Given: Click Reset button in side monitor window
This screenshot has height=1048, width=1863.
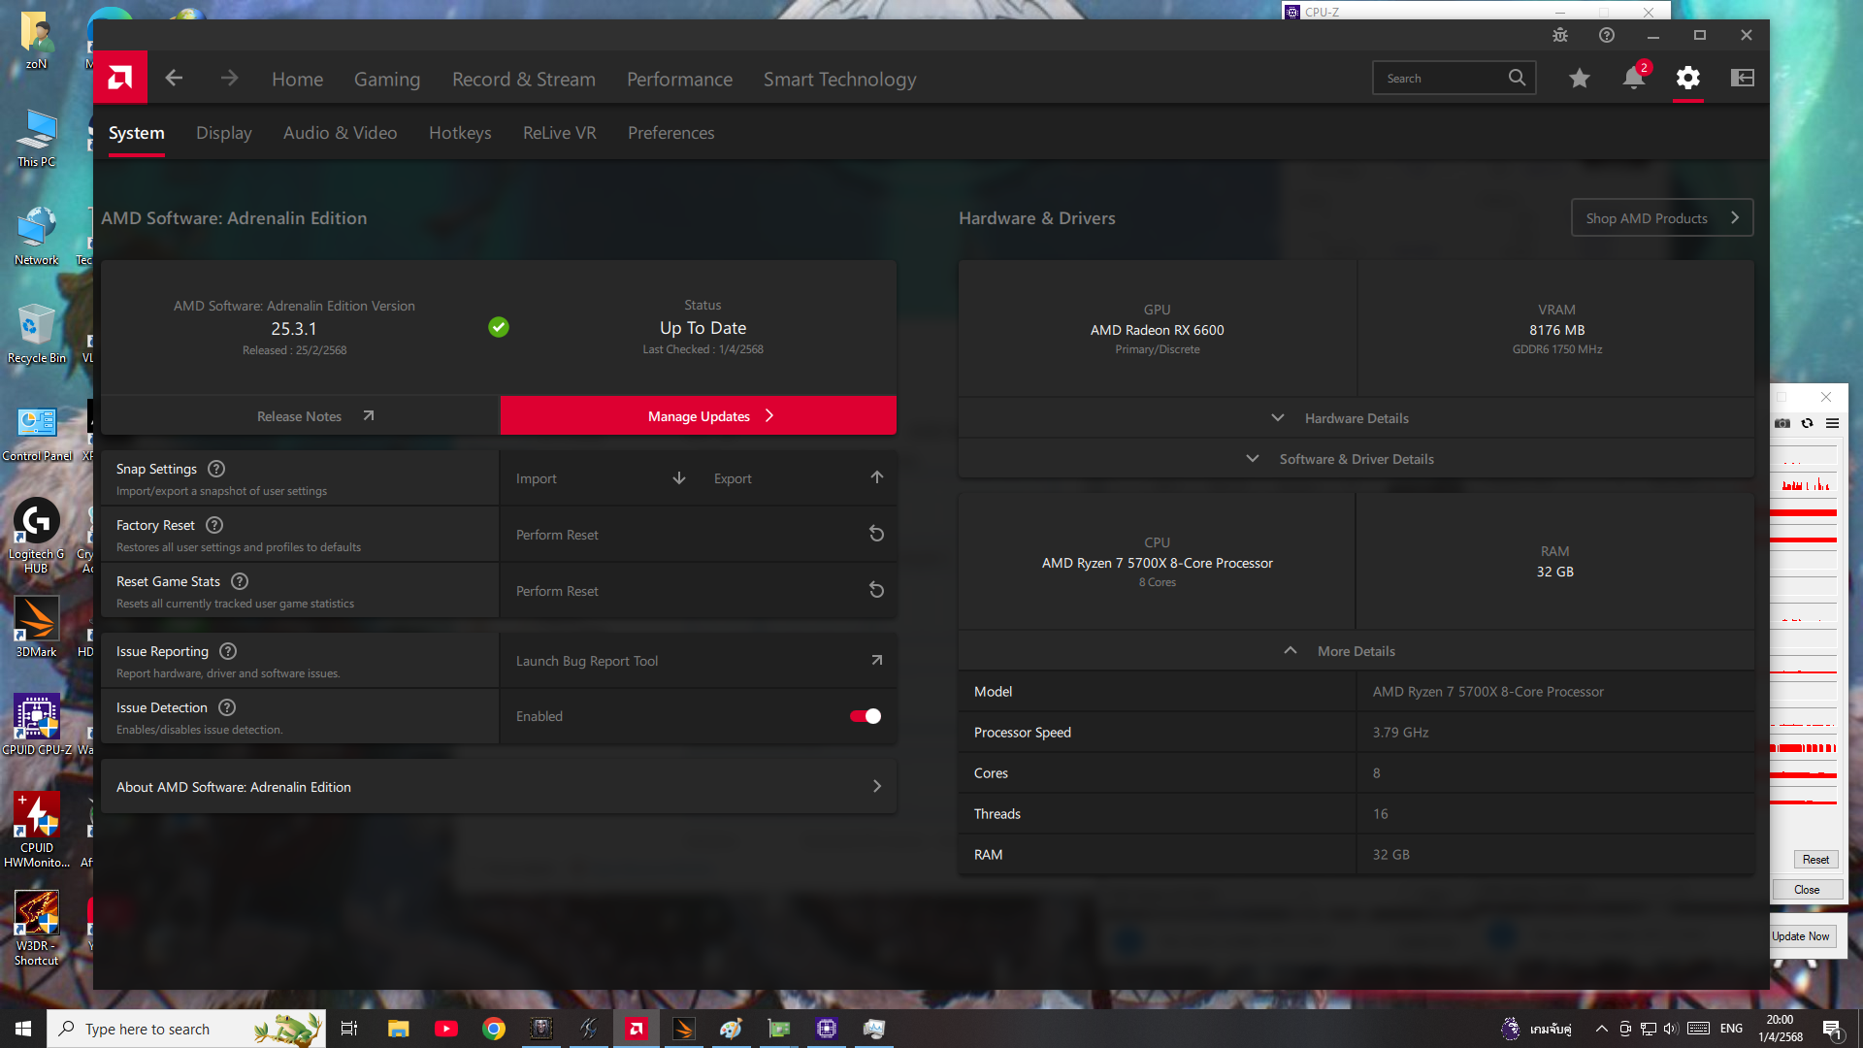Looking at the screenshot, I should coord(1815,860).
